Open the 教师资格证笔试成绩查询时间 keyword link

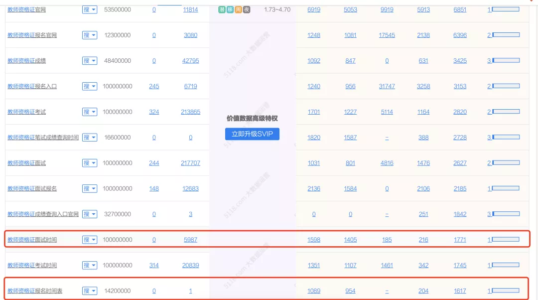pos(43,138)
